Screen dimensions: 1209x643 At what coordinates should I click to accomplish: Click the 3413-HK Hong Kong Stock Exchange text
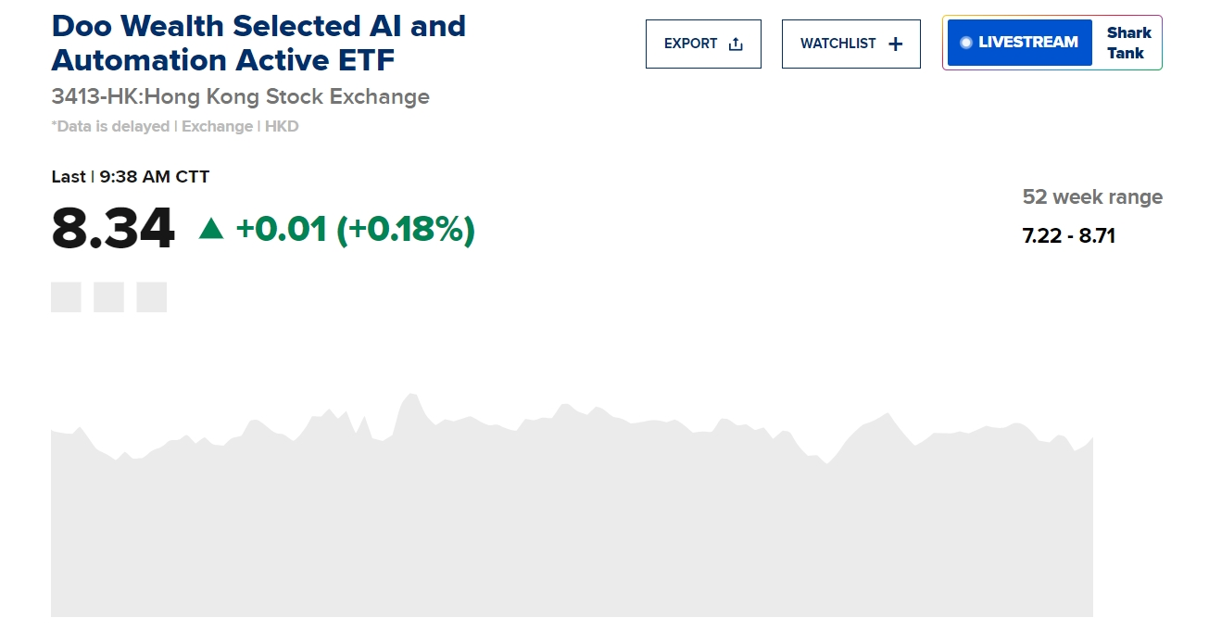pyautogui.click(x=240, y=96)
